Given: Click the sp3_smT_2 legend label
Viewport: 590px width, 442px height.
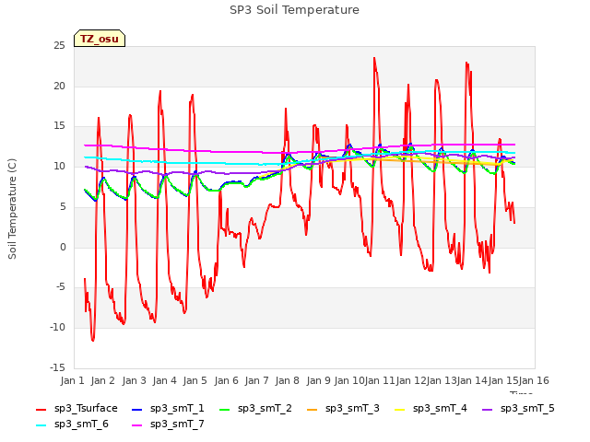Looking at the screenshot, I should [x=265, y=408].
